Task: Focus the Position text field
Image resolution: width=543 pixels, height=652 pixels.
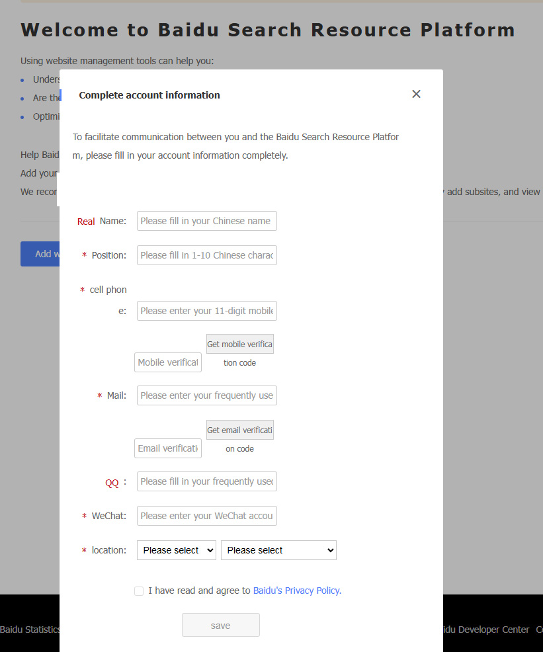Action: point(206,255)
